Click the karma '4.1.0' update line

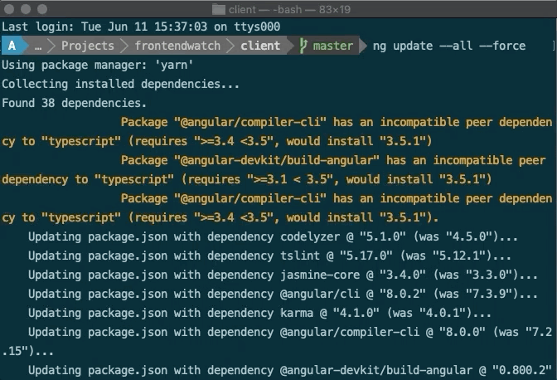(x=249, y=313)
